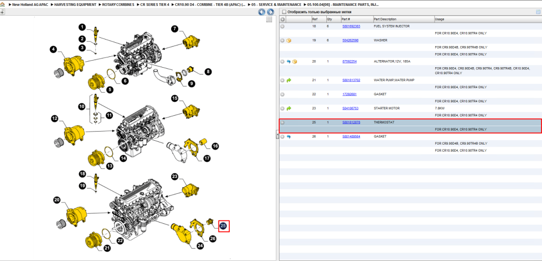Select the ALTERNATOR,12V, 185A description text

[x=391, y=61]
